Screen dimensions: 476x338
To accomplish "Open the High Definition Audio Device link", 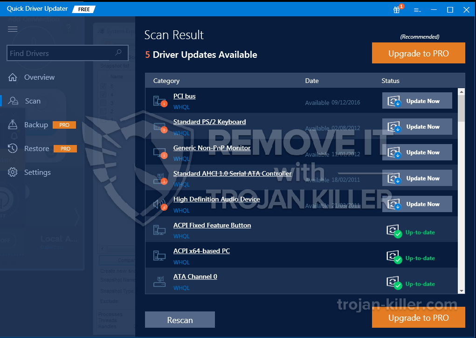I will point(216,199).
